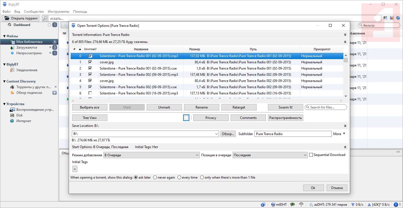Click the blue dot icon for Непросмотрено
Image resolution: width=403 pixels, height=208 pixels.
12,53
